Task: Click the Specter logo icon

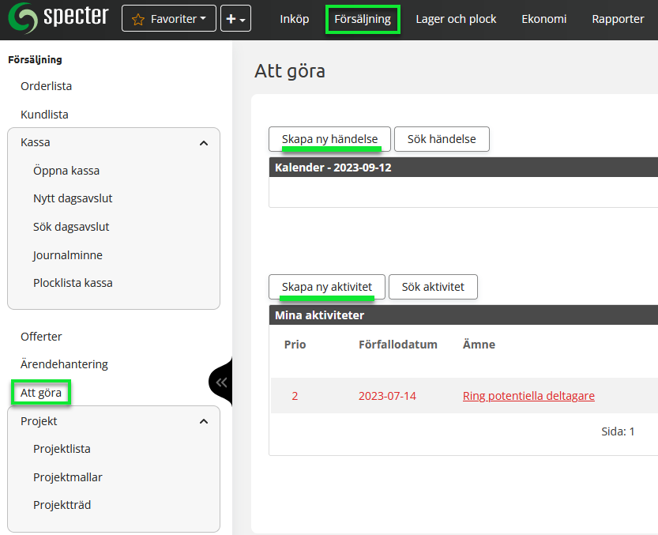Action: pos(22,18)
